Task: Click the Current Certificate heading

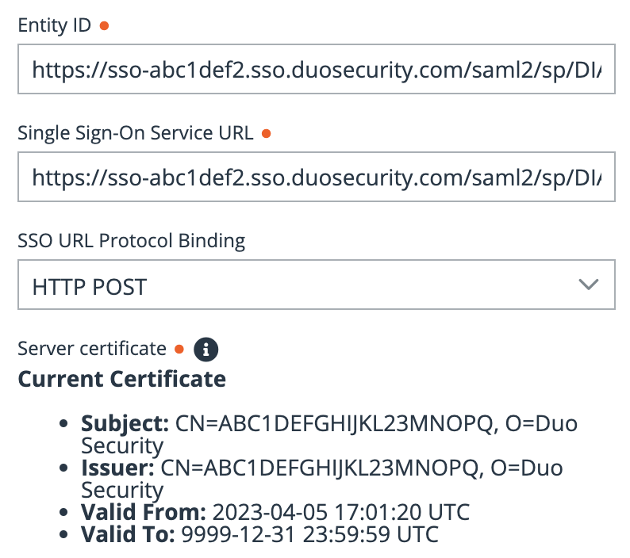Action: (121, 379)
